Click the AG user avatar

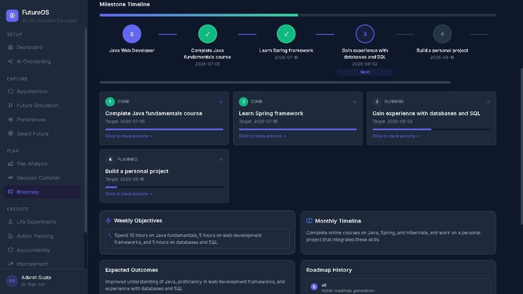(12, 280)
